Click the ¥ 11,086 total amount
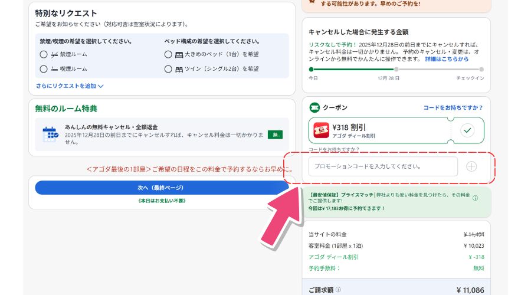 [x=470, y=290]
